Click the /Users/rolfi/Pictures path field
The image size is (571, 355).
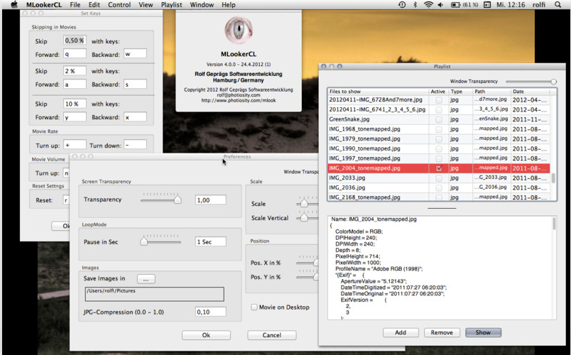pos(154,294)
